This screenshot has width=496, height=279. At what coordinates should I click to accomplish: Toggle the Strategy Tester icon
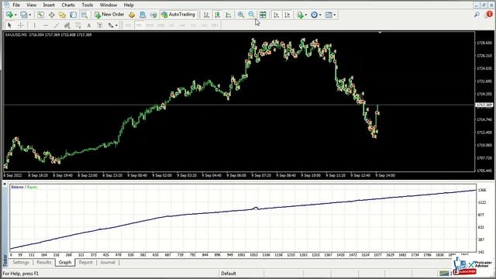click(84, 15)
